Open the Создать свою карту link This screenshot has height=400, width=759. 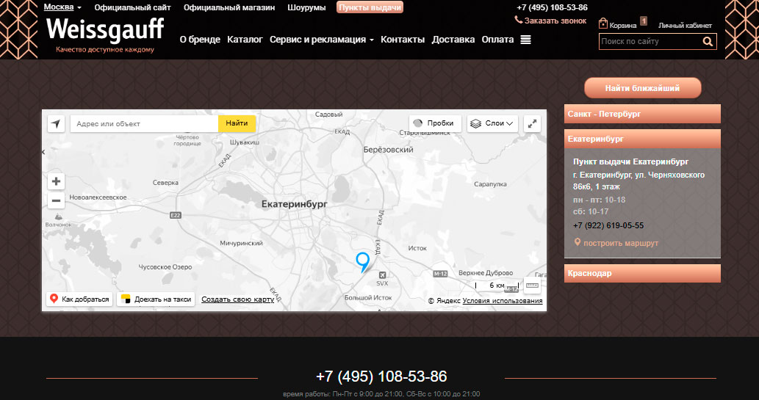[237, 299]
